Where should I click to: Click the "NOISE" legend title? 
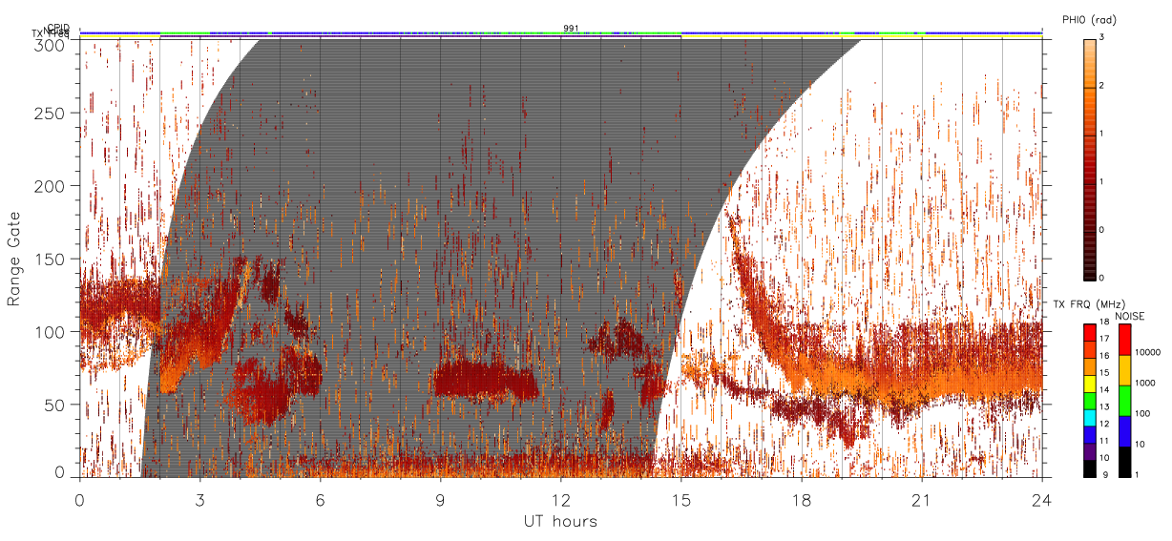tap(1130, 317)
